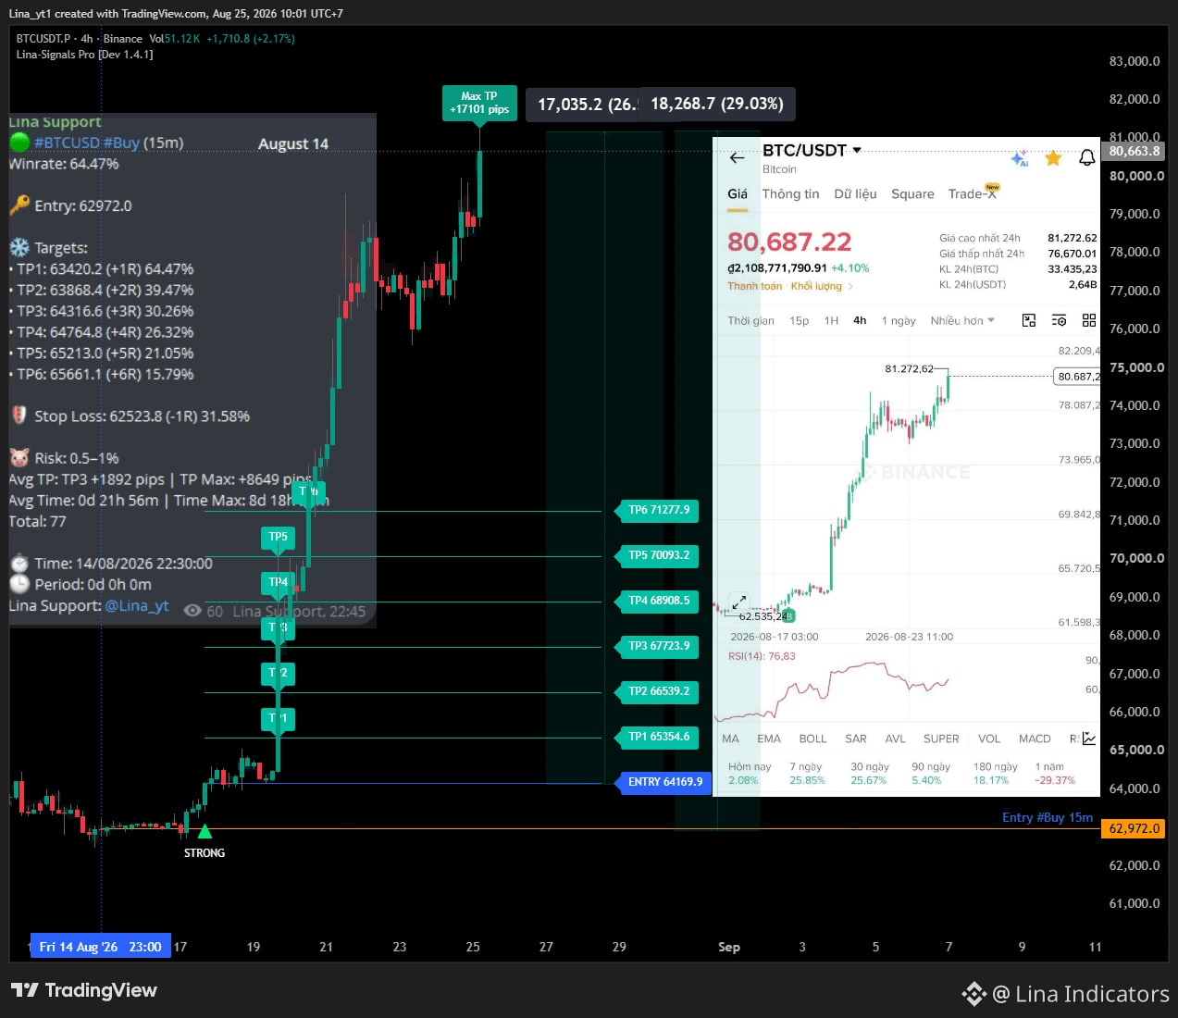Image resolution: width=1178 pixels, height=1018 pixels.
Task: Click the Entry #Buy 15m line label
Action: click(x=1048, y=817)
